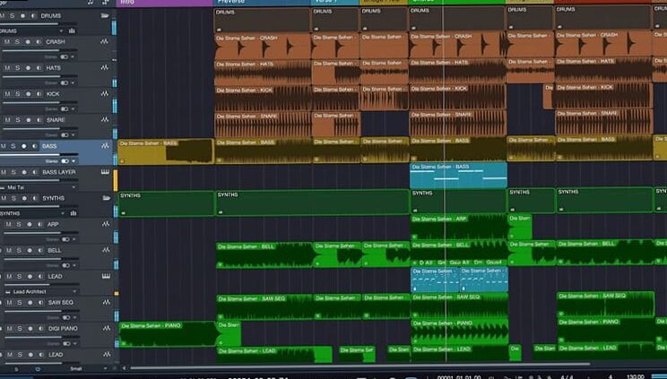Adjust the BASS track volume fader
The width and height of the screenshot is (667, 379).
pyautogui.click(x=39, y=155)
